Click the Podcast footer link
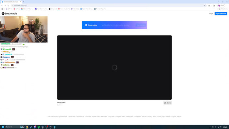 (144, 117)
